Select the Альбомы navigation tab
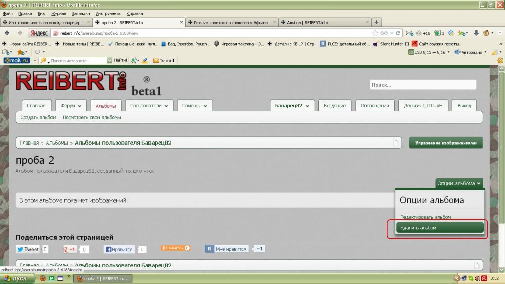 tap(106, 106)
